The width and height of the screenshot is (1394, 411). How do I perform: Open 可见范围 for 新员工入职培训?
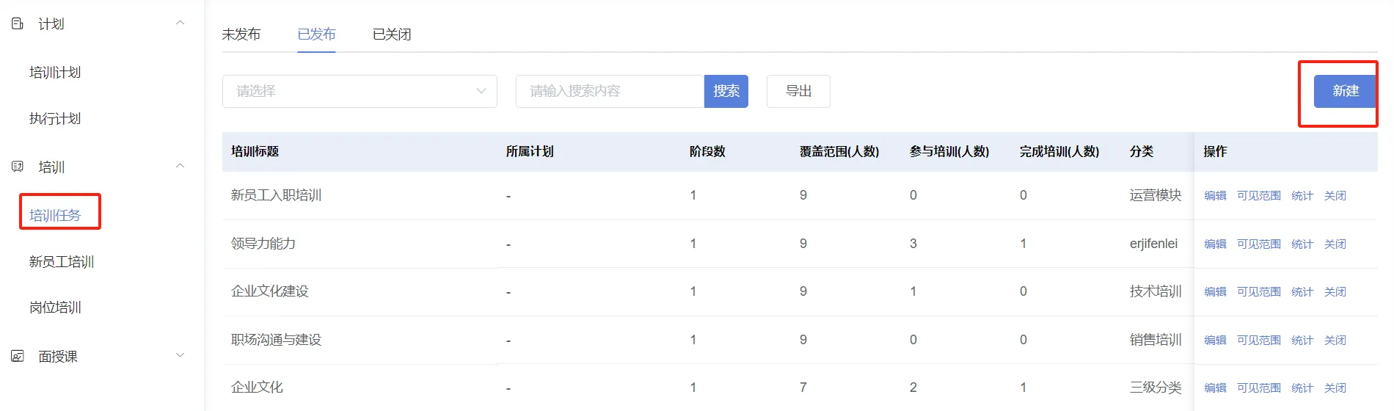[x=1259, y=196]
